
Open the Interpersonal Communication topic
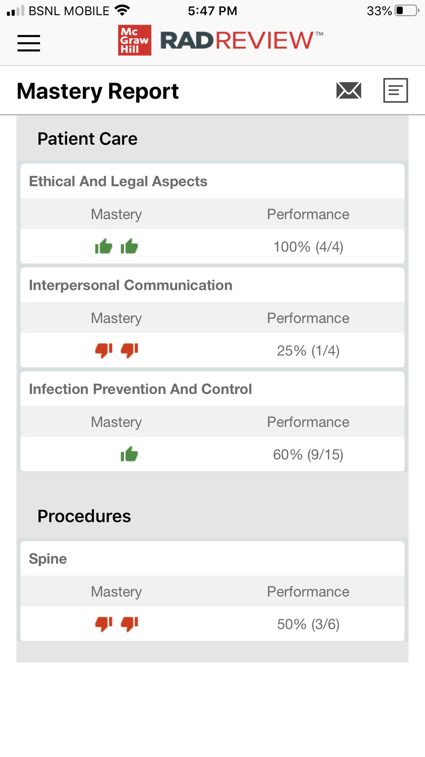pos(130,285)
